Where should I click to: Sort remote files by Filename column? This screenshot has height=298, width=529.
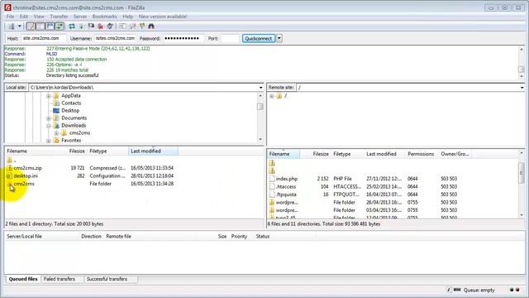pyautogui.click(x=284, y=154)
